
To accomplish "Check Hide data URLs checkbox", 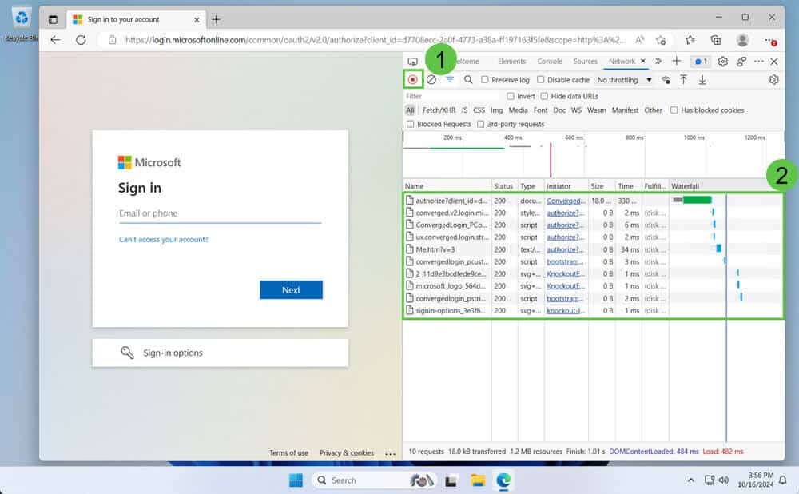I will pos(544,96).
